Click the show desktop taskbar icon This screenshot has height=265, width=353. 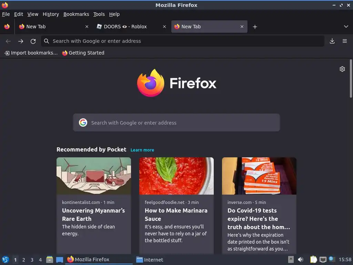coord(59,260)
